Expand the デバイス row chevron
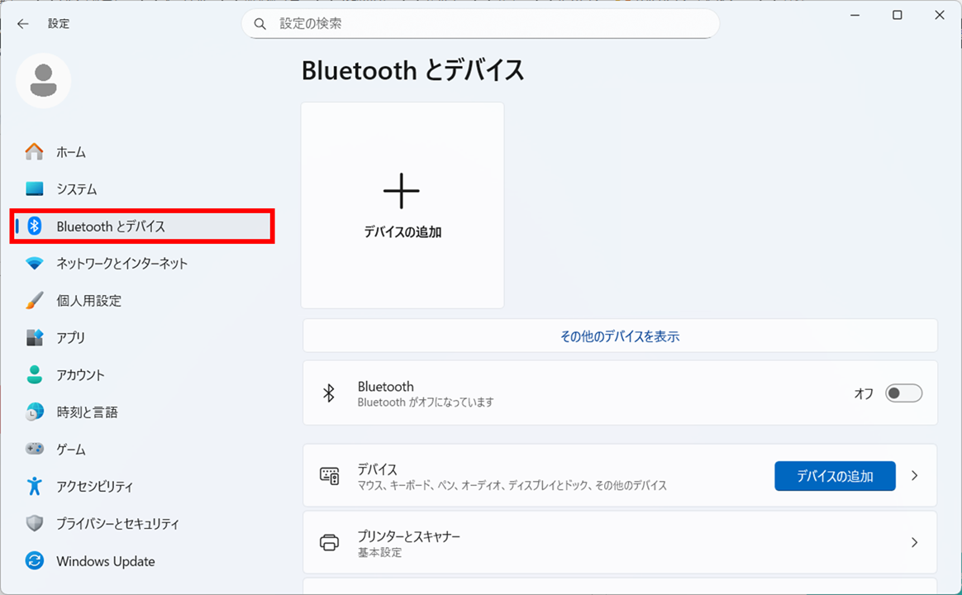The height and width of the screenshot is (595, 962). pos(914,476)
